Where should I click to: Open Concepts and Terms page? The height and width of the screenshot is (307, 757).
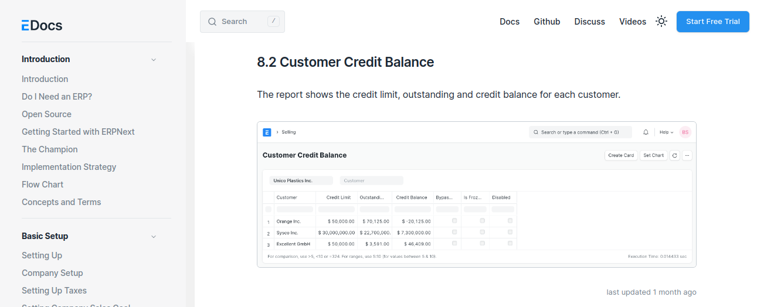pyautogui.click(x=62, y=202)
